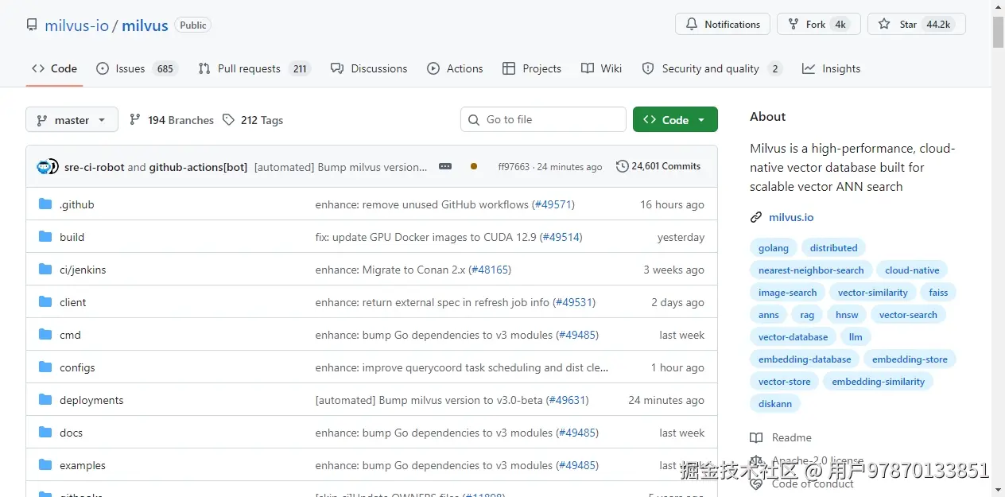Click the cmd folder icon
The image size is (1005, 497).
[x=45, y=335]
